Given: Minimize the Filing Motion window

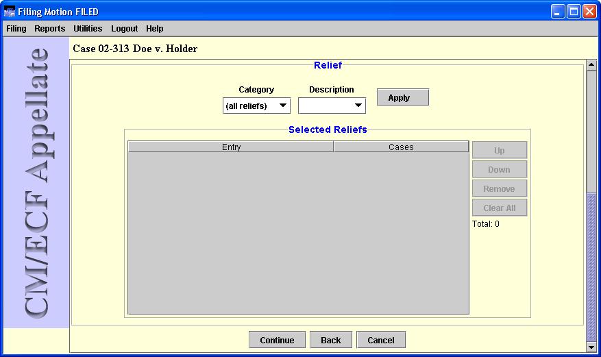Looking at the screenshot, I should (558, 12).
